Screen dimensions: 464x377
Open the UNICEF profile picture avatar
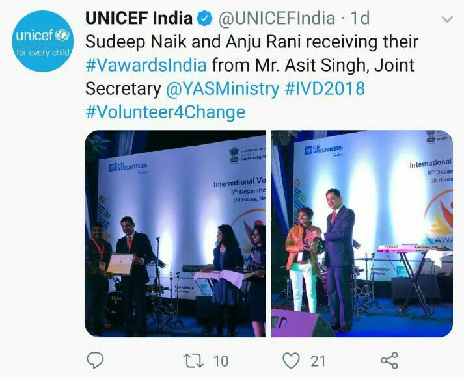[x=42, y=42]
